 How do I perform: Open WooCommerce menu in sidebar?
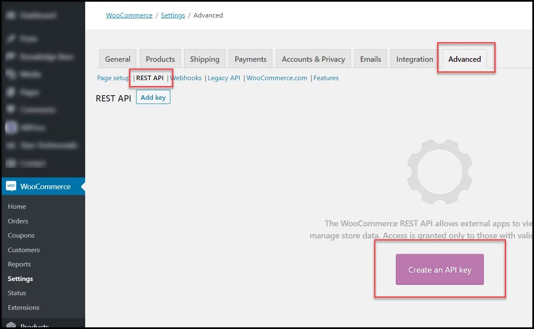pos(43,186)
